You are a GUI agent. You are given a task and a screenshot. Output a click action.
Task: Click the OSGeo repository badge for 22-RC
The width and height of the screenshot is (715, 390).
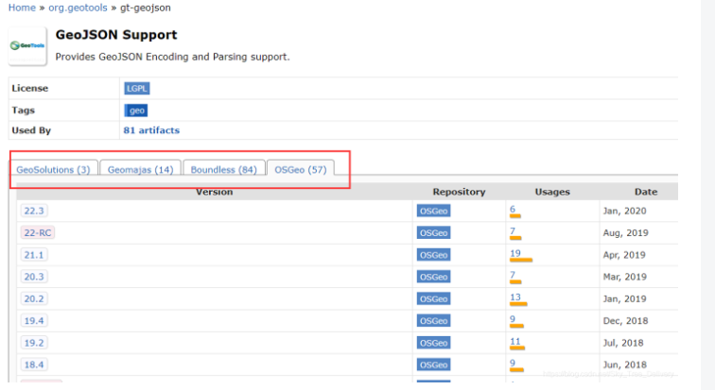pyautogui.click(x=434, y=232)
